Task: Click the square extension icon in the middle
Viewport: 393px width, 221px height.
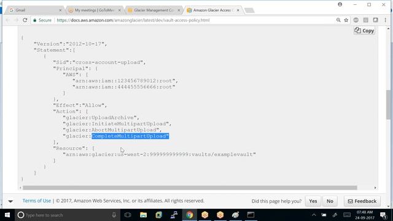Action: (x=366, y=20)
